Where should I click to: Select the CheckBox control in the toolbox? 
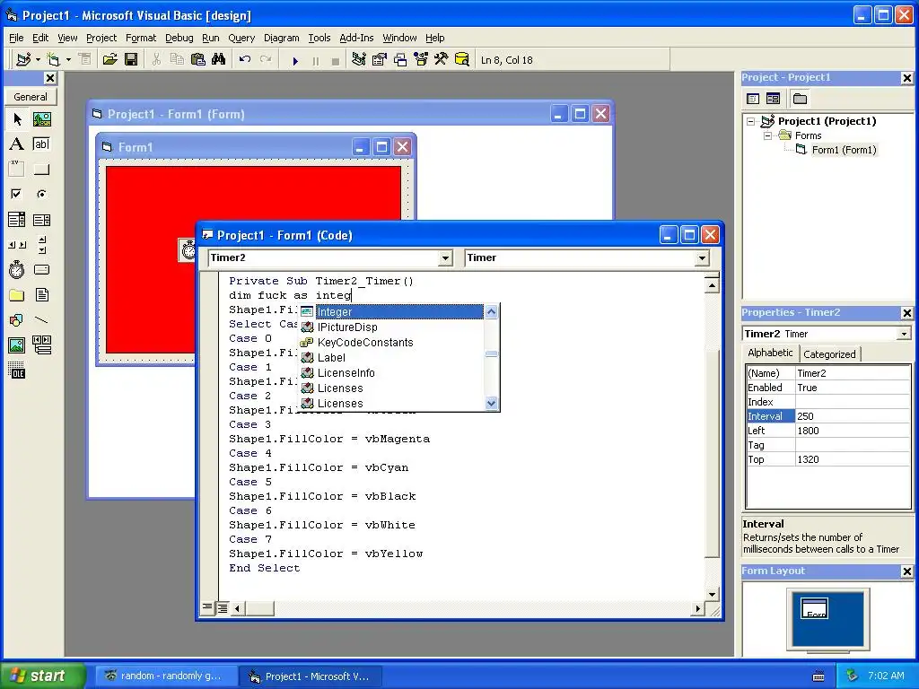(17, 194)
